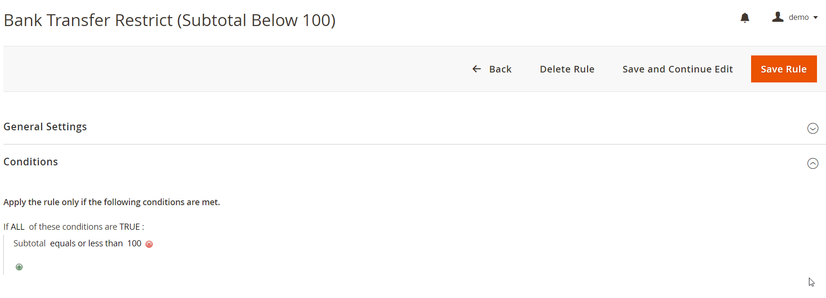Click the Delete Rule button
Image resolution: width=826 pixels, height=298 pixels.
[567, 69]
